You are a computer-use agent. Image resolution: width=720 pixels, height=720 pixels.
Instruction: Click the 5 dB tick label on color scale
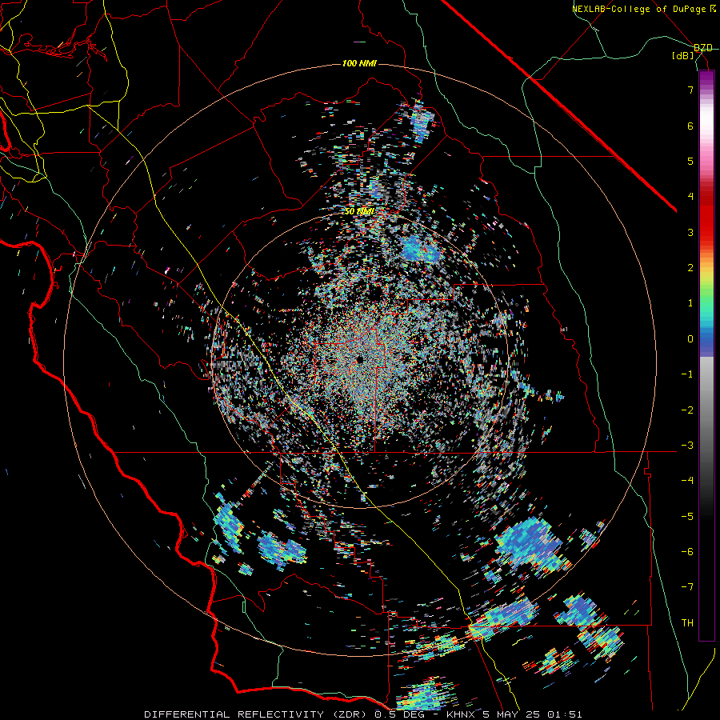click(690, 161)
